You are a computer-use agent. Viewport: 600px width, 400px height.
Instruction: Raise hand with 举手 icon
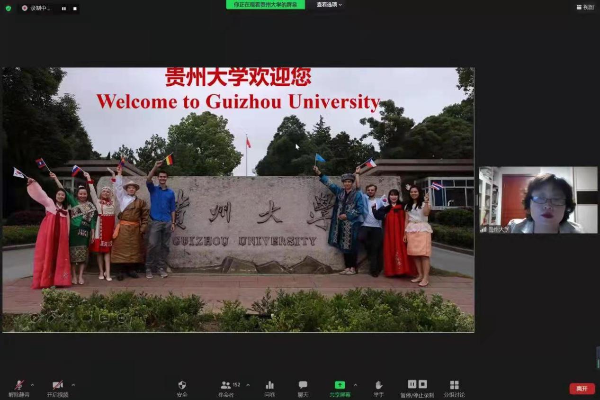(378, 385)
